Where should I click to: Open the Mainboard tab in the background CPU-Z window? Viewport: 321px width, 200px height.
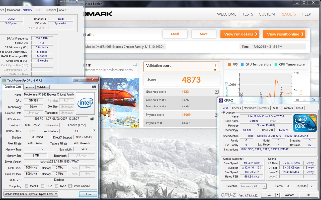[13, 10]
